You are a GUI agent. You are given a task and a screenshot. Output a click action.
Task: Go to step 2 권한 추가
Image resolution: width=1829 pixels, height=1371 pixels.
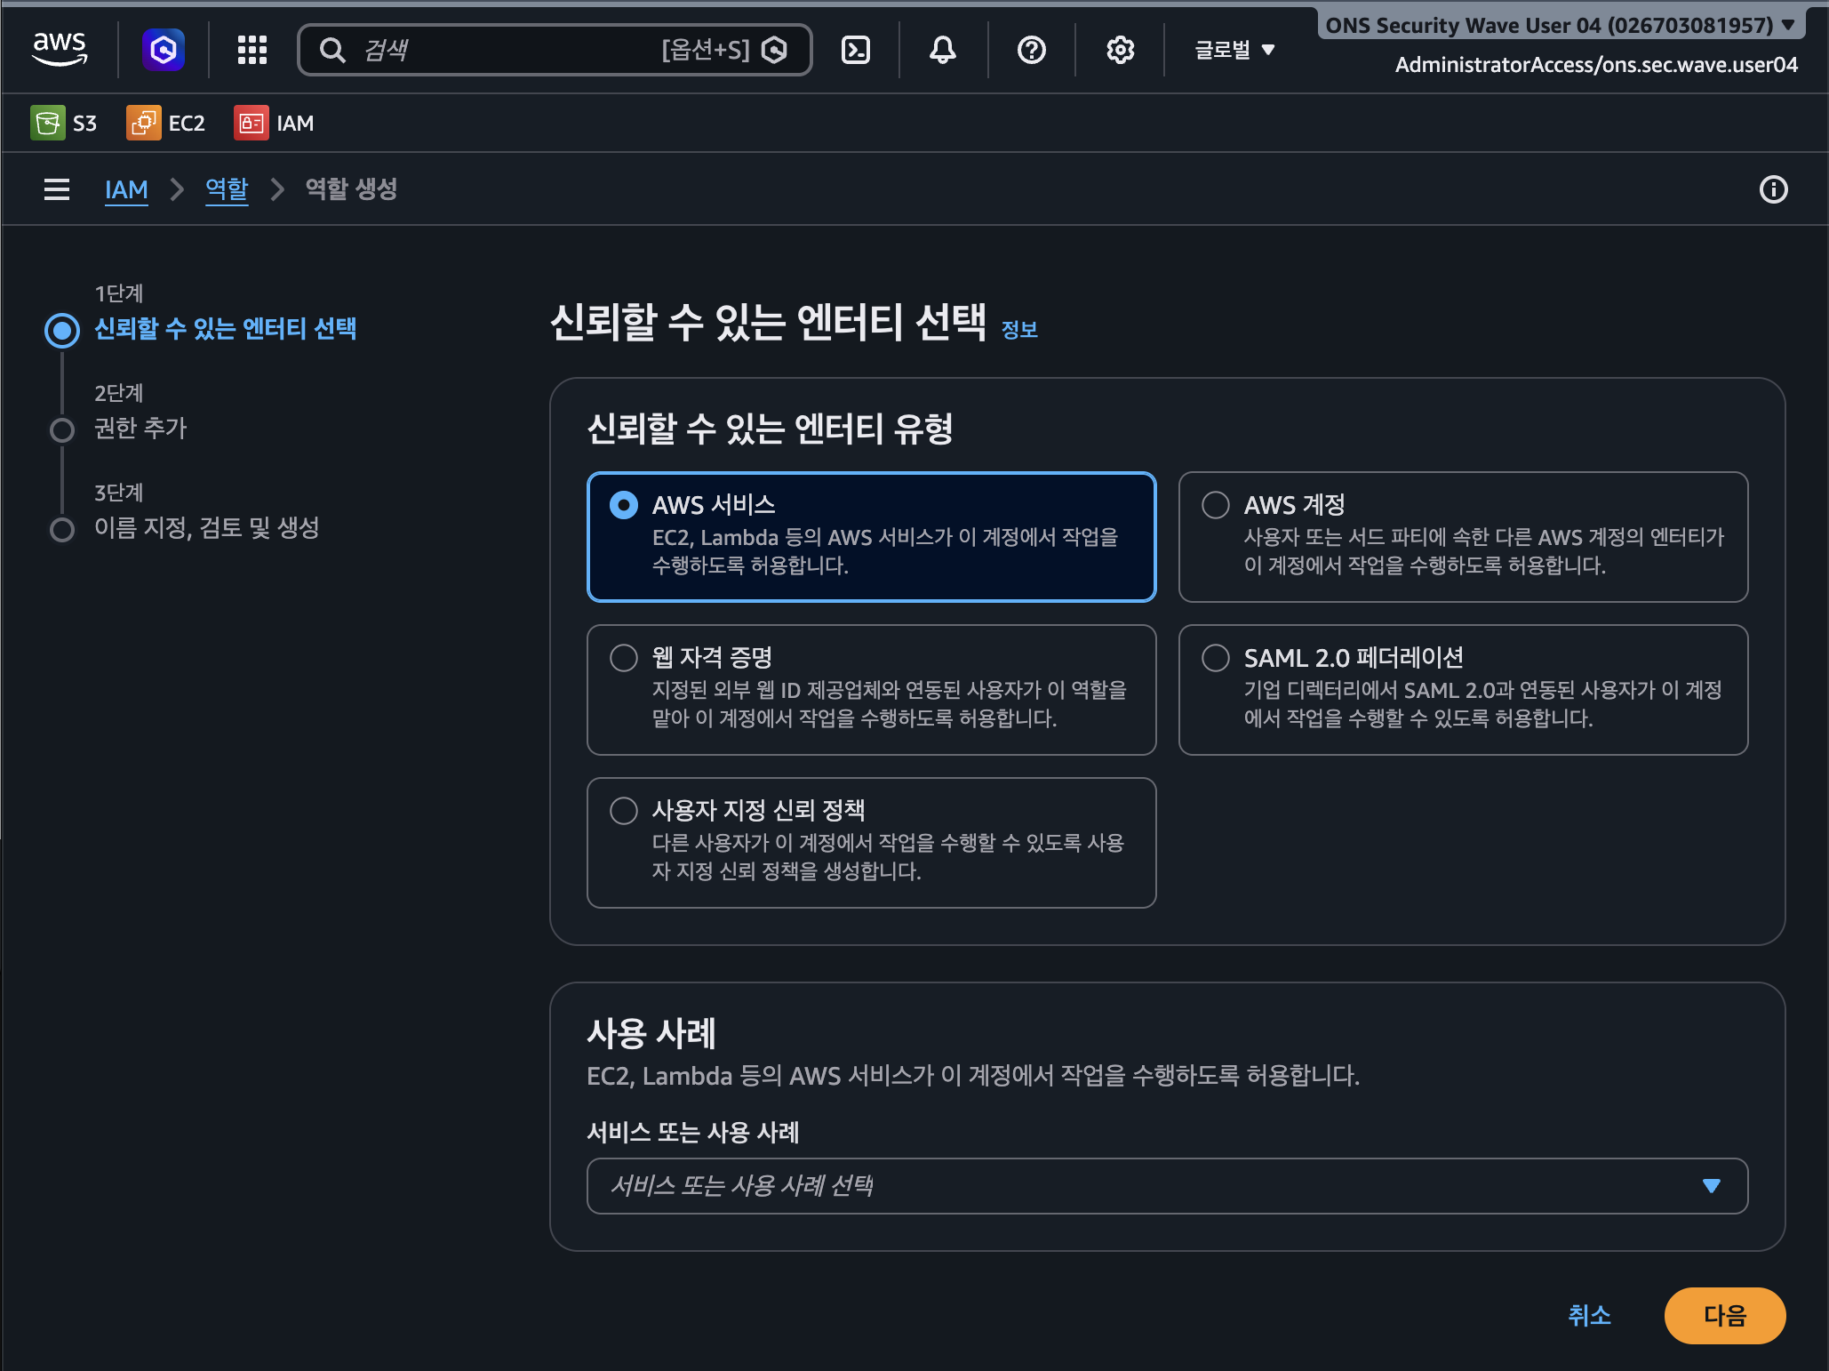(140, 429)
